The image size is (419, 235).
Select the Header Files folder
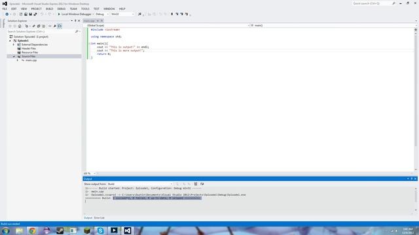29,48
